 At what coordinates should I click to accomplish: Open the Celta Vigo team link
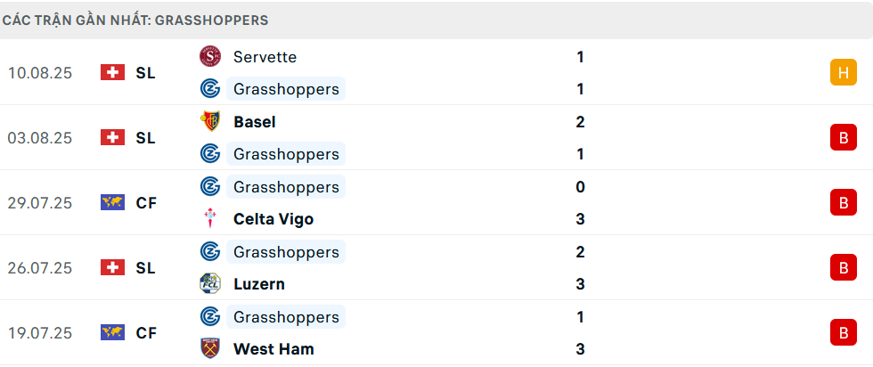(x=273, y=219)
